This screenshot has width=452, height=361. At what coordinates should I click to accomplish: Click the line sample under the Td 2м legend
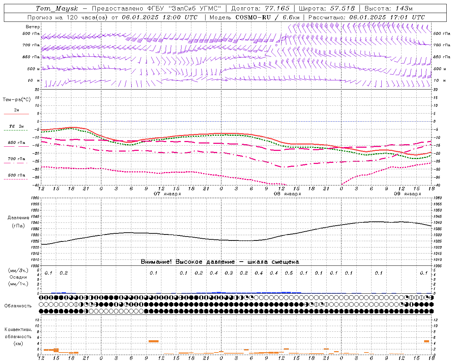coord(16,130)
